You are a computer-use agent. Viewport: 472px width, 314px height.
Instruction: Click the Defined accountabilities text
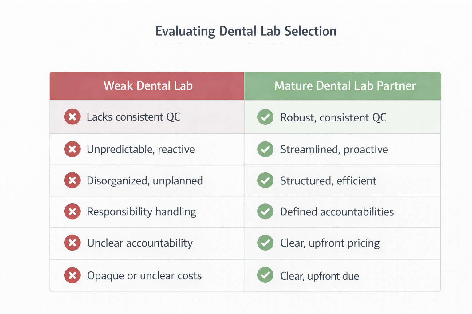tap(337, 212)
